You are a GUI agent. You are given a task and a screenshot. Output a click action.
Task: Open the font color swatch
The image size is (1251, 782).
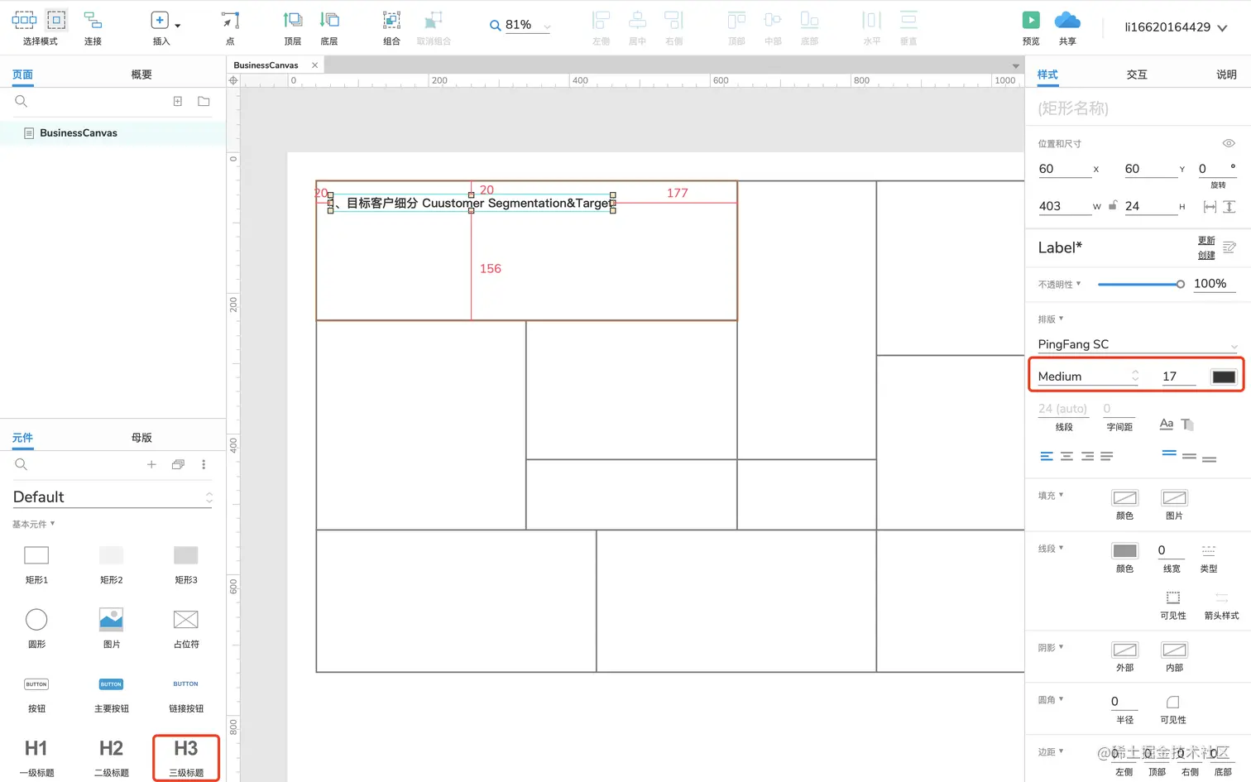pos(1224,377)
